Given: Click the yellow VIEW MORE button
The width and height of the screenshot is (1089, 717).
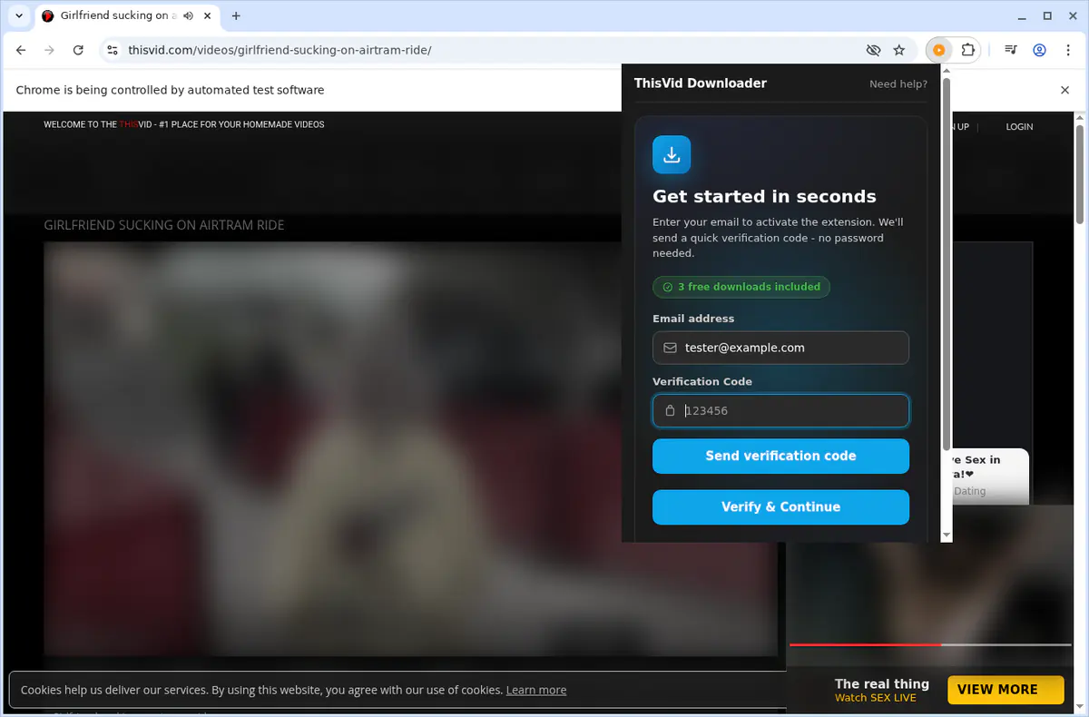Looking at the screenshot, I should click(1005, 690).
